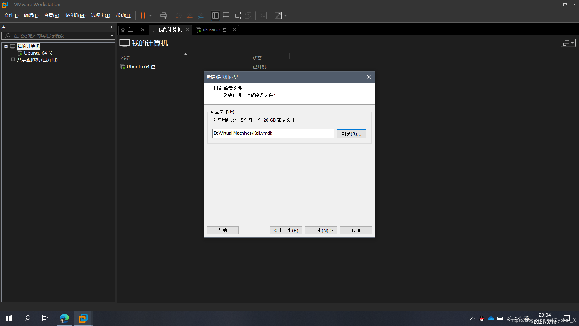
Task: Click the 已开机 status cell
Action: click(x=259, y=67)
